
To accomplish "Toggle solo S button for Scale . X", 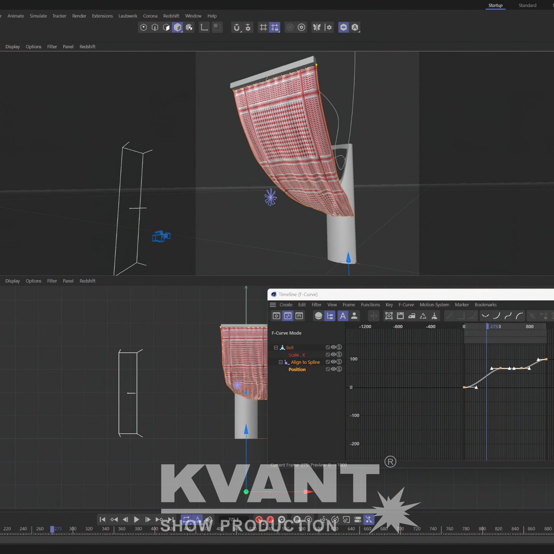I will coord(339,355).
